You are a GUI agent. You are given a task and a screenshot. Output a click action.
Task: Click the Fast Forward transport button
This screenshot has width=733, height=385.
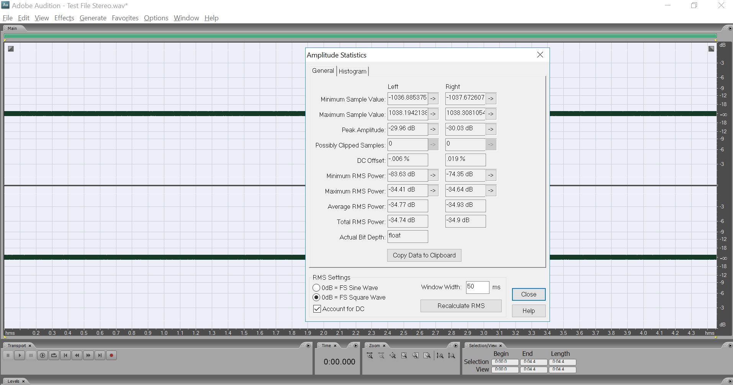click(x=88, y=356)
